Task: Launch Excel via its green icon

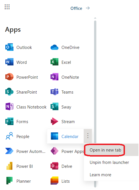Action: point(54,62)
